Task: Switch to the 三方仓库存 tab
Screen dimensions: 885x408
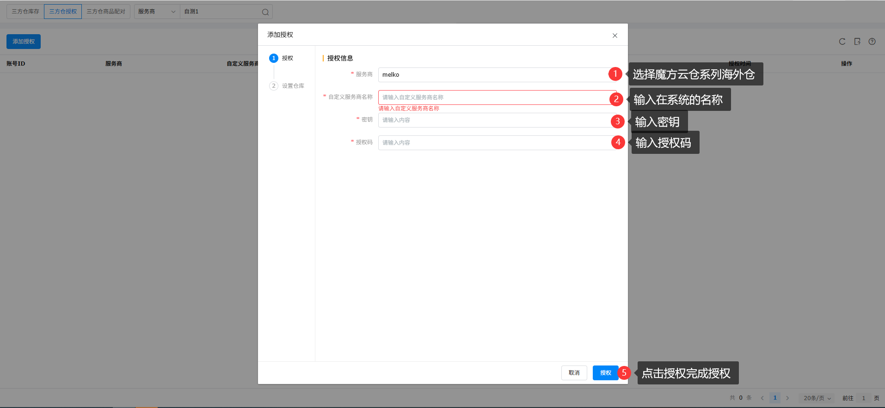Action: point(25,12)
